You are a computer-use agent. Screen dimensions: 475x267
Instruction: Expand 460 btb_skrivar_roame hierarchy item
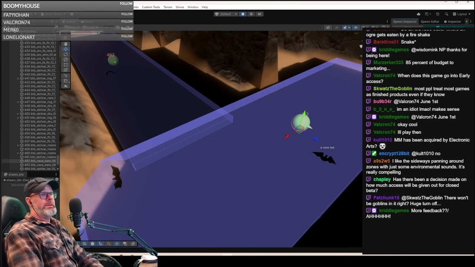point(18,153)
